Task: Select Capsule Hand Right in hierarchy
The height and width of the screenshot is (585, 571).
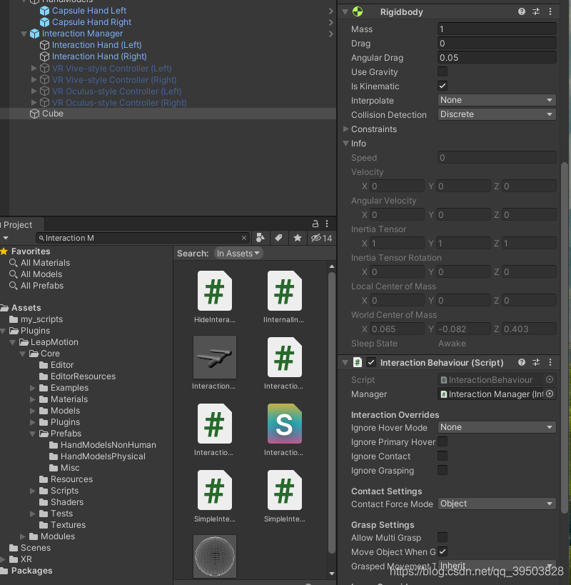Action: point(91,22)
